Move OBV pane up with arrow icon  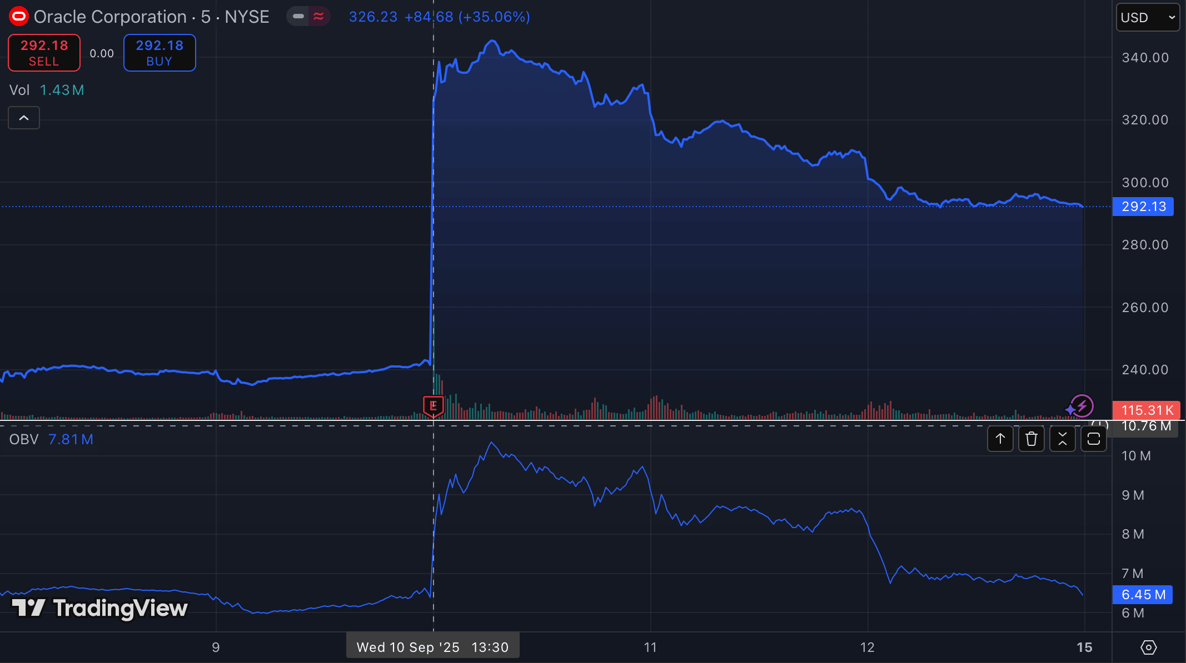(x=1000, y=439)
